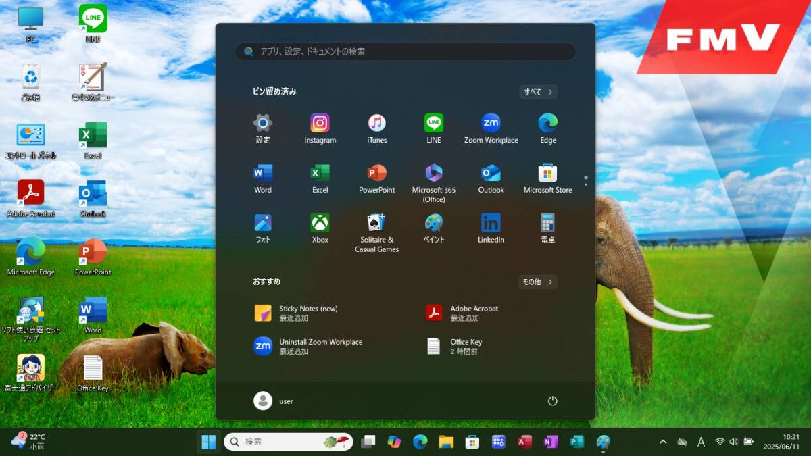Image resolution: width=811 pixels, height=456 pixels.
Task: Click the pinned apps page indicator dots
Action: point(586,181)
